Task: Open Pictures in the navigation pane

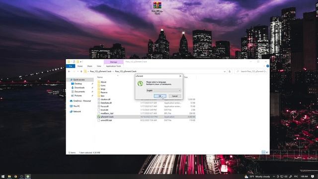Action: click(x=78, y=95)
